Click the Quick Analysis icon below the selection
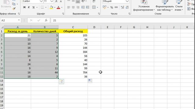The height and width of the screenshot is (109, 195). click(x=62, y=81)
